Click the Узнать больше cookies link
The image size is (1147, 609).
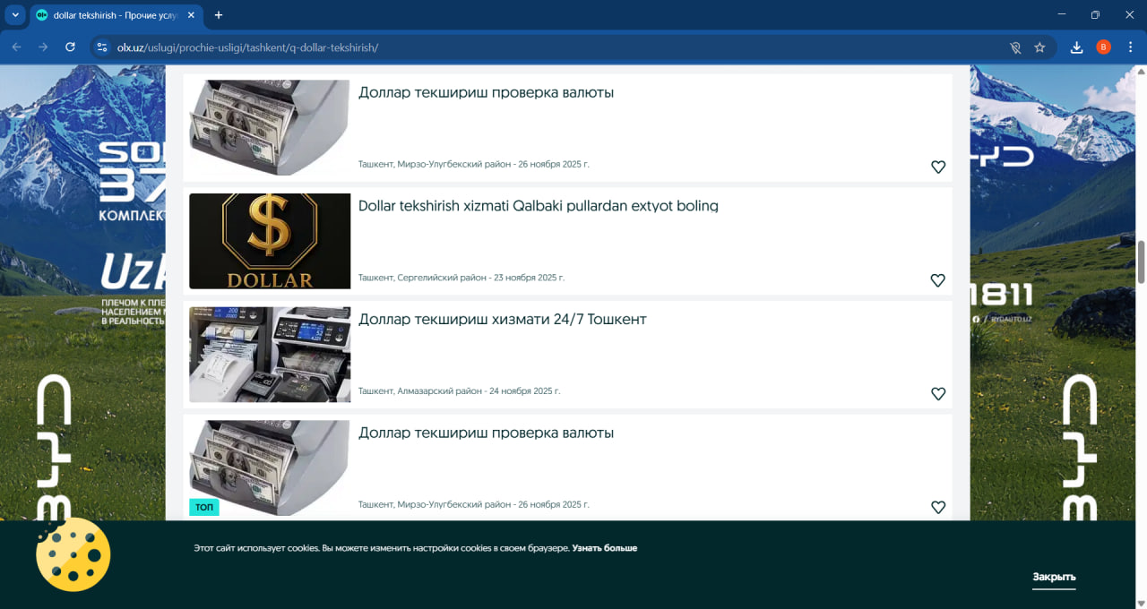(x=604, y=548)
